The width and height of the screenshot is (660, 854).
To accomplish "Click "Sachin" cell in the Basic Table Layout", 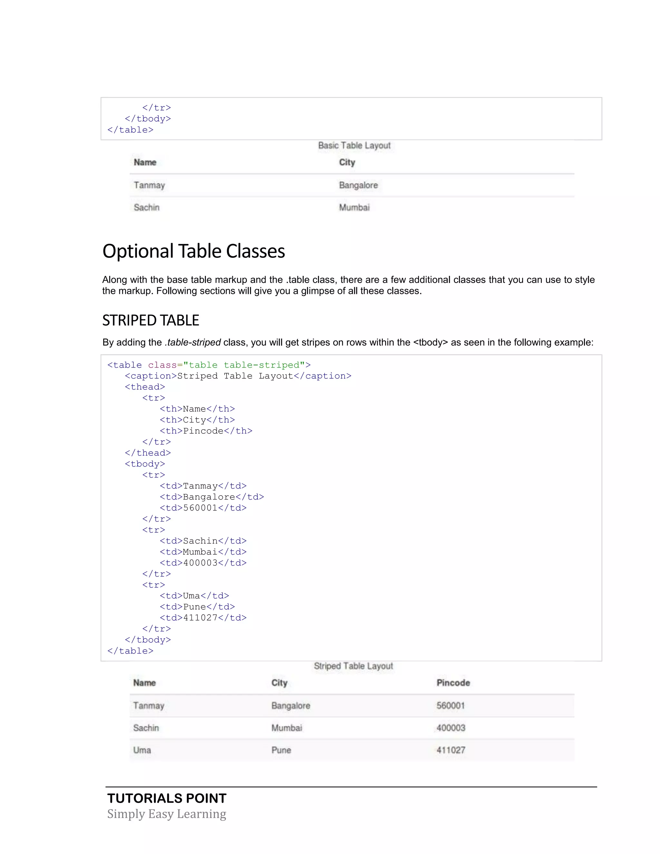I will (147, 207).
